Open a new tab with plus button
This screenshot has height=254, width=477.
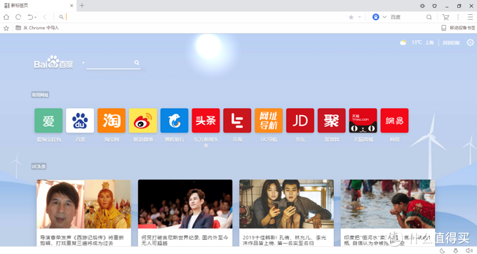click(x=82, y=6)
